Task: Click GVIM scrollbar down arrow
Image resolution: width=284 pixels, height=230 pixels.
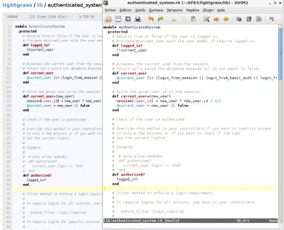Action: coord(280,221)
